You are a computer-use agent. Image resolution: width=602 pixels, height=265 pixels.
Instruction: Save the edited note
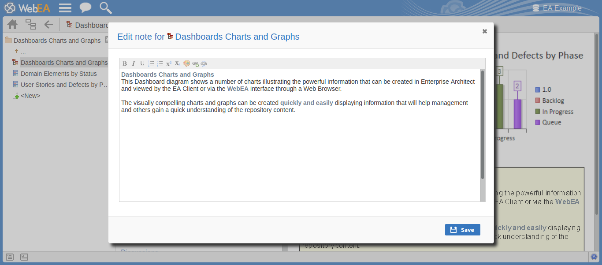click(462, 230)
